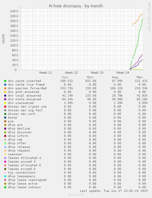Image resolution: width=152 pixels, height=198 pixels.
Task: Click the dhcp lease unassigned label
Action: [27, 180]
